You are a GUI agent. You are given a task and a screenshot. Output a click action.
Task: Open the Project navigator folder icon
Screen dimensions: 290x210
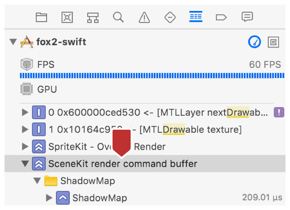pos(41,17)
